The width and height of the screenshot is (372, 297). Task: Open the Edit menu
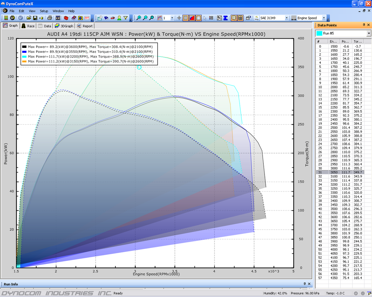[x=22, y=11]
